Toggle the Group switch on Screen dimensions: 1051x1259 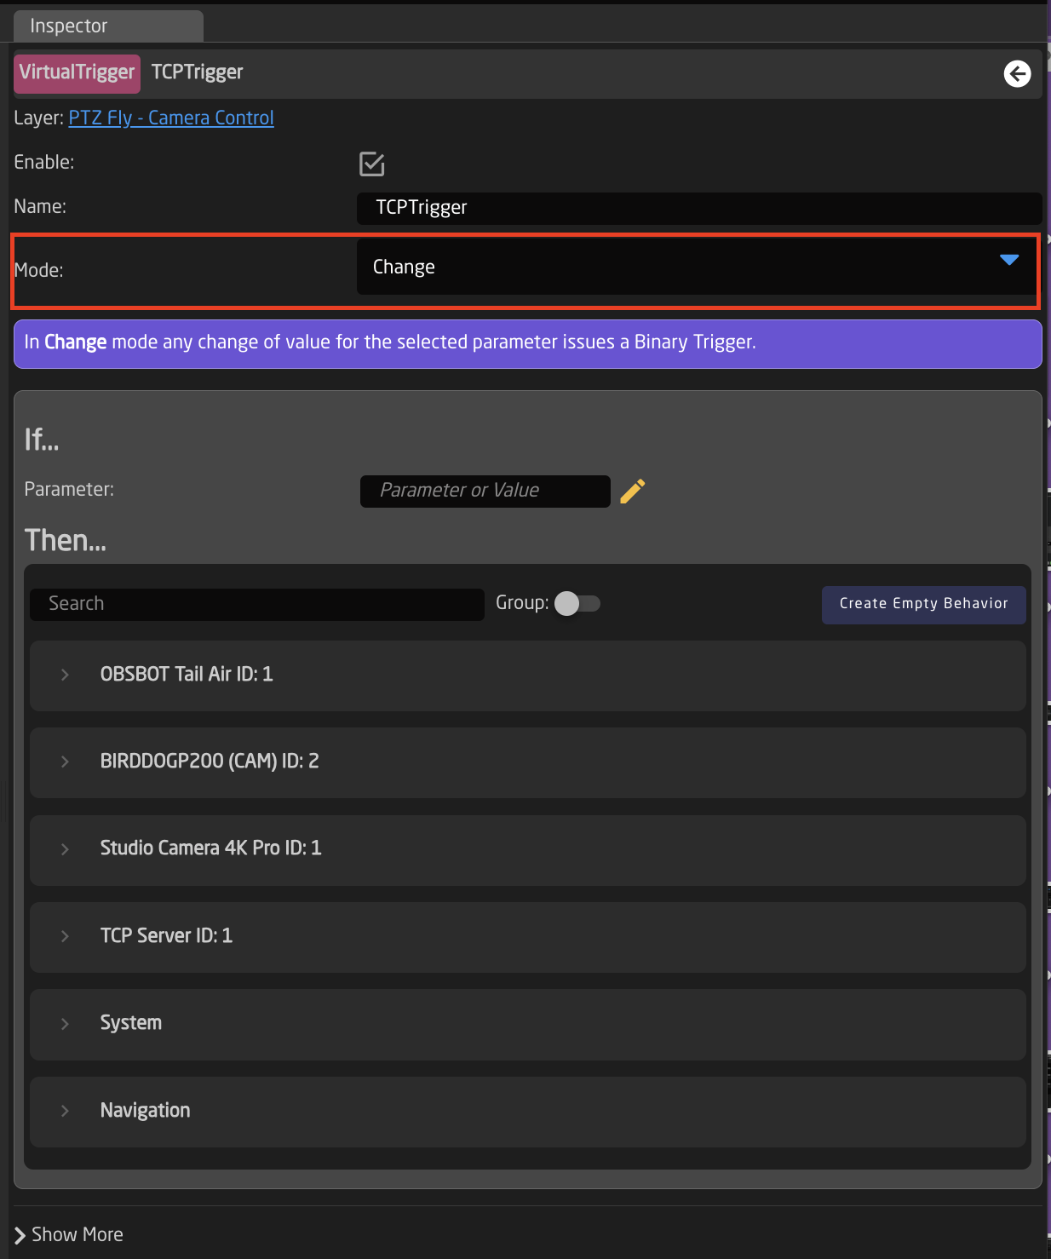(x=578, y=603)
